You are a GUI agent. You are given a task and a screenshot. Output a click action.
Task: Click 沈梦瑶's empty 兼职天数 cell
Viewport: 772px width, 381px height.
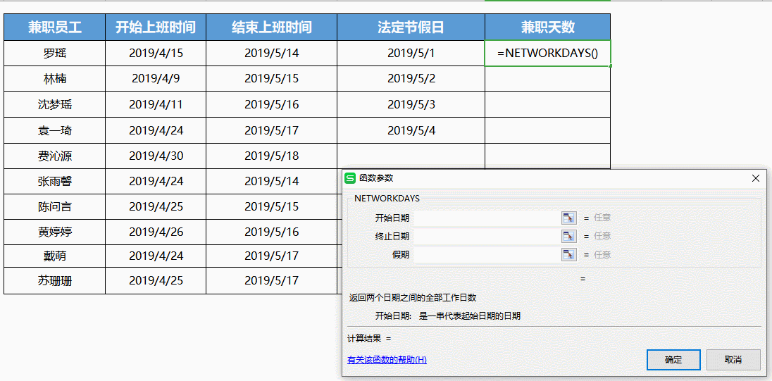pos(547,104)
